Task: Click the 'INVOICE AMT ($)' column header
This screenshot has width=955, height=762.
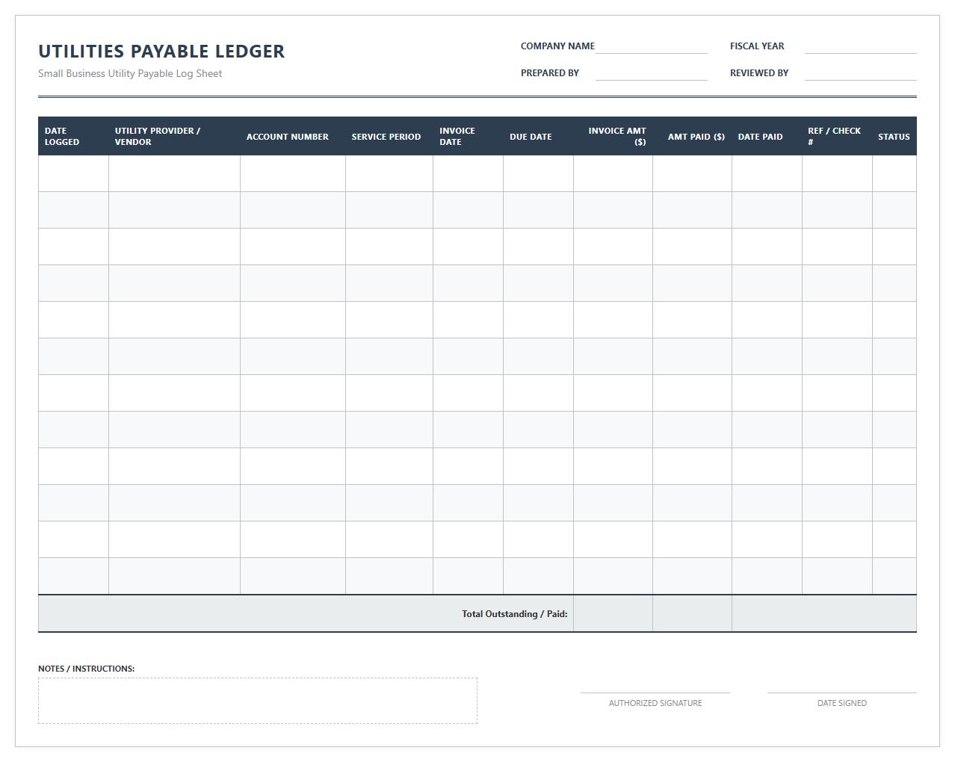Action: tap(613, 136)
